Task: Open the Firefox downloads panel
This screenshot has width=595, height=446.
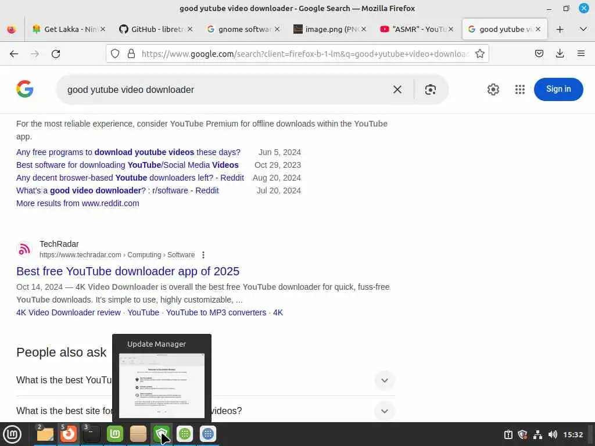Action: (560, 54)
